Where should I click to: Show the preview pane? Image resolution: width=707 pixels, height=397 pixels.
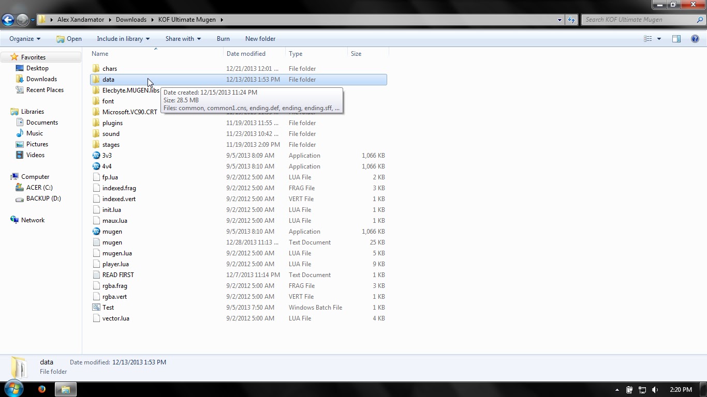(676, 38)
